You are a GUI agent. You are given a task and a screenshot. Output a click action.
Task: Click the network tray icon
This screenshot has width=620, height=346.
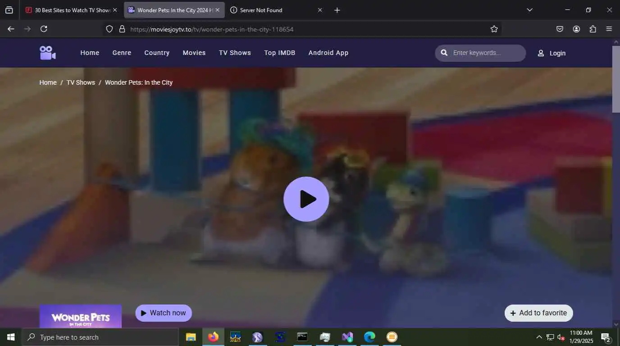point(550,337)
